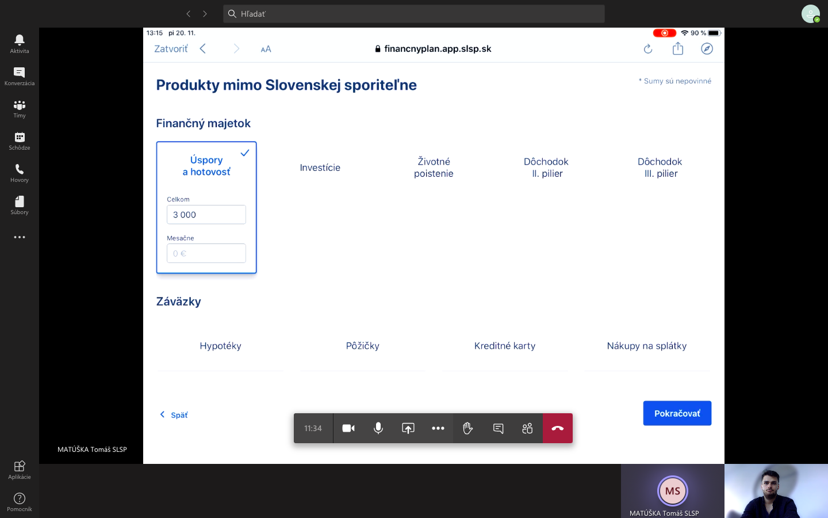This screenshot has width=828, height=518.
Task: Open profile avatar menu at top right
Action: (x=810, y=14)
